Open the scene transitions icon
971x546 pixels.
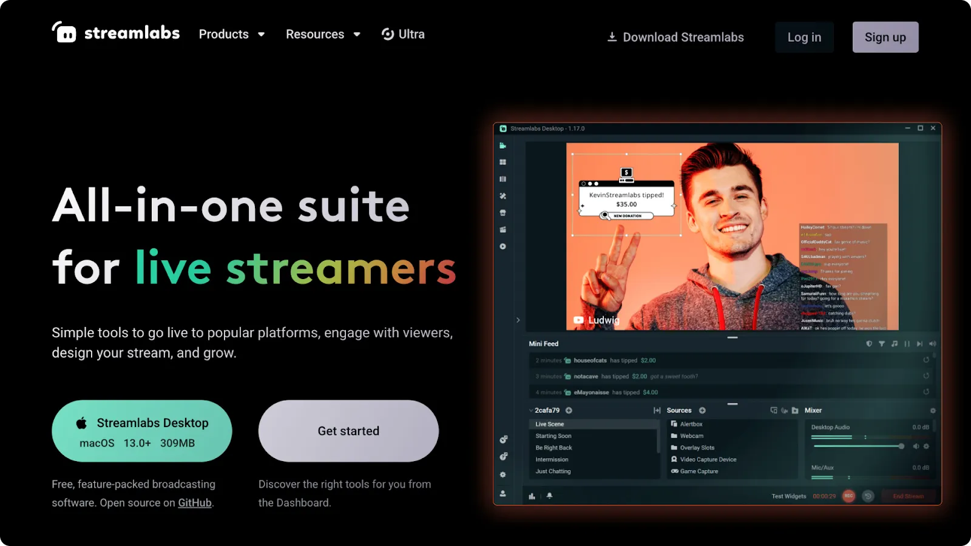click(x=657, y=411)
